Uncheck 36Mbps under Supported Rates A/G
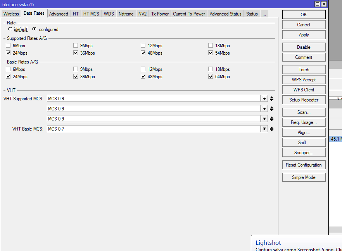The image size is (342, 251). [x=76, y=53]
